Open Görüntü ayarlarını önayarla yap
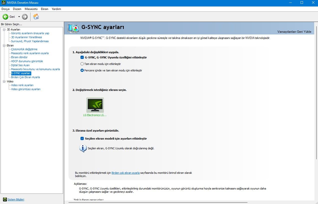This screenshot has height=204, width=318. point(30,33)
